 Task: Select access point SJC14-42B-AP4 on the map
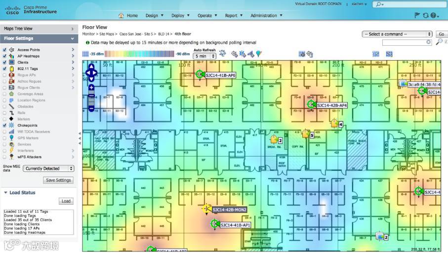(x=311, y=104)
